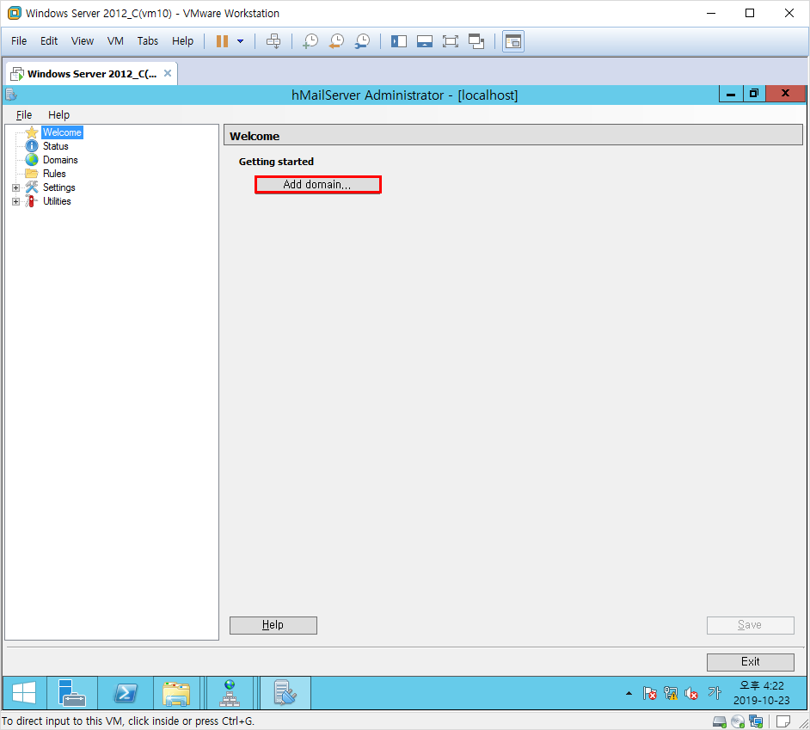The width and height of the screenshot is (810, 730).
Task: Click the greyed-out Save button
Action: (750, 625)
